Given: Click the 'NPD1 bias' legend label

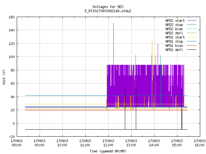Looking at the screenshot, I should click(174, 46).
